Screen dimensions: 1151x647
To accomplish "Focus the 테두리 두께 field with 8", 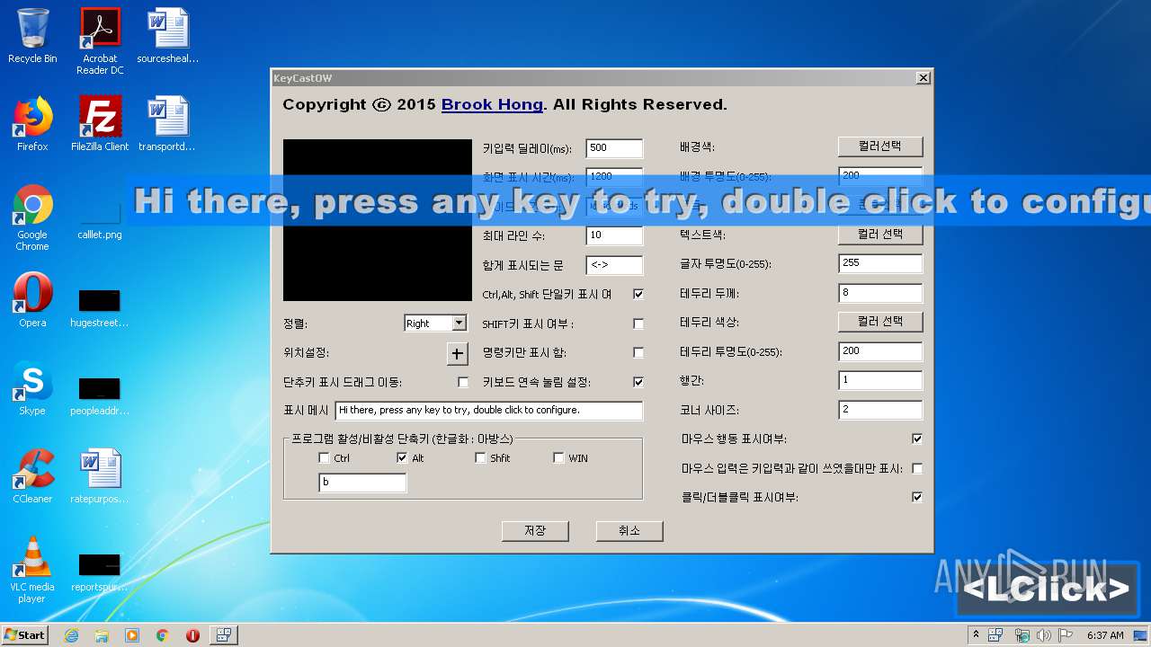I will 880,293.
